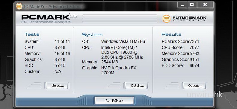237x109 pixels.
Task: Select the 'Graphic' label under System
Action: point(90,68)
